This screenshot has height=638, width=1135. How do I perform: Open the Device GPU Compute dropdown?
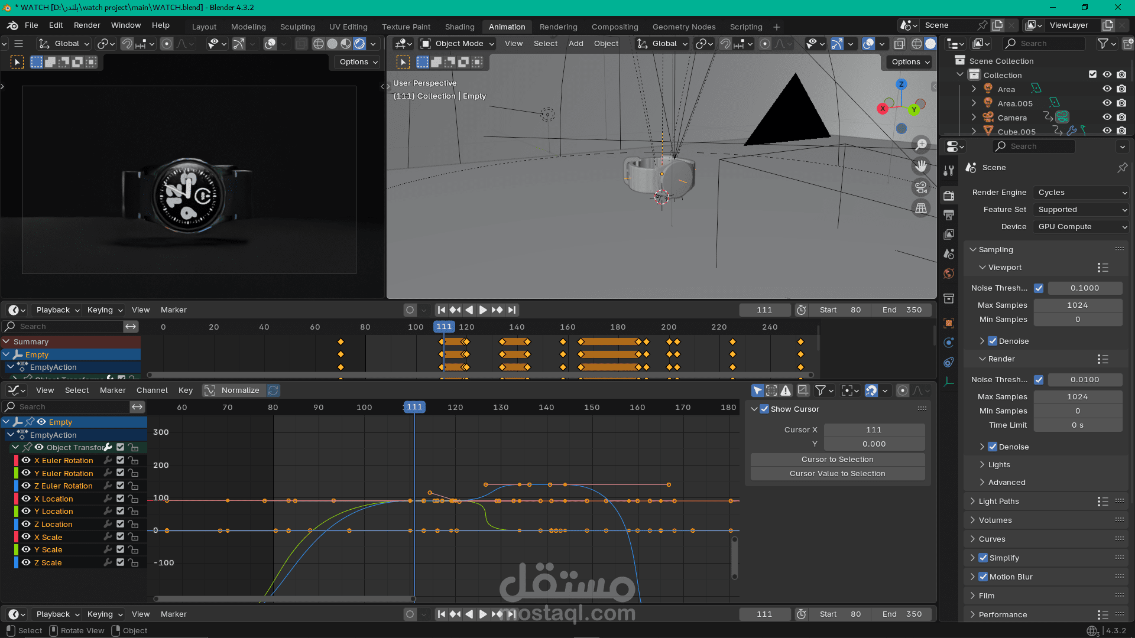tap(1081, 227)
